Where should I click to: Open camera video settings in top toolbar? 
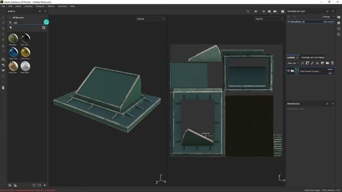(x=275, y=11)
